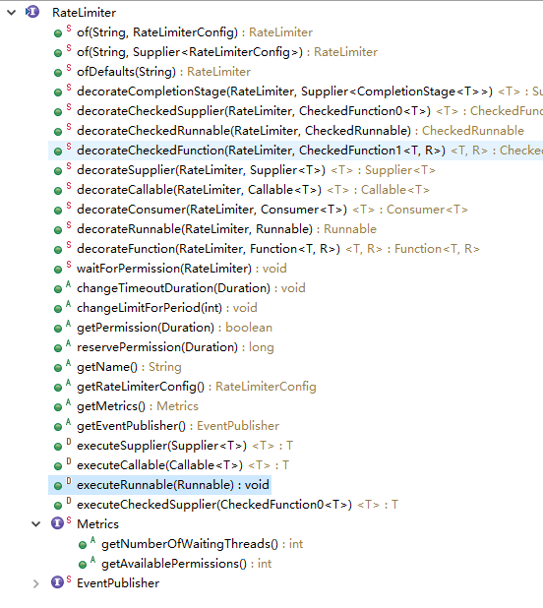Click green icon beside getAvailablePermissions()
The width and height of the screenshot is (543, 608).
tap(83, 565)
